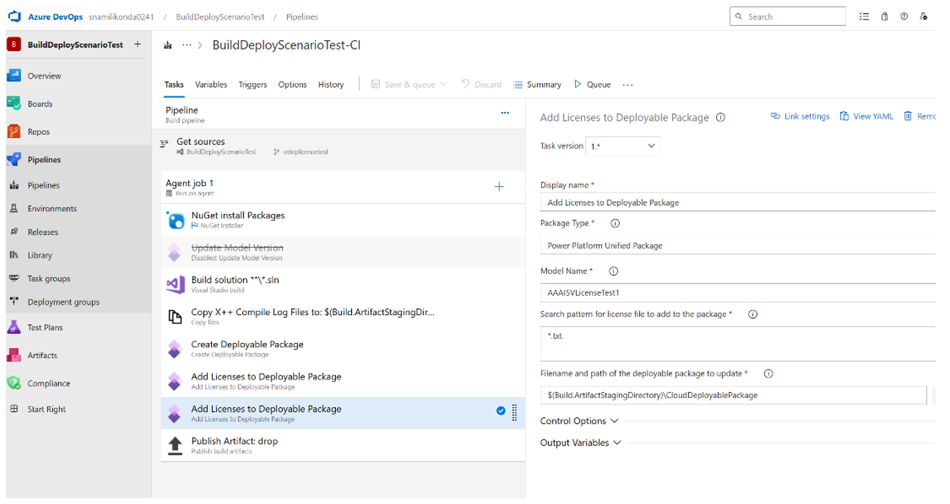This screenshot has height=504, width=950.
Task: Click the NuGet Installer task icon
Action: pos(174,219)
